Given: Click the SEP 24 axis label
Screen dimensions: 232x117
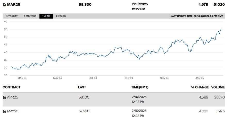Looking at the screenshot, I should 129,78.
